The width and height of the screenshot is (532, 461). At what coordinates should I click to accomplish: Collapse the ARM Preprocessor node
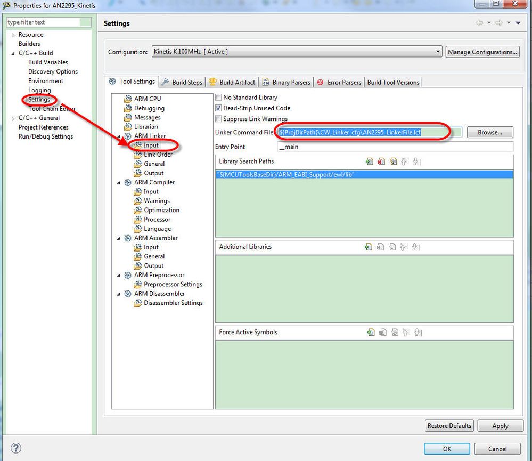tap(118, 276)
